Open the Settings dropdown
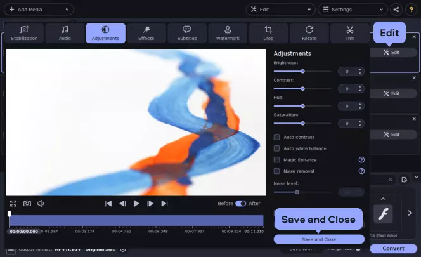The width and height of the screenshot is (421, 257). pyautogui.click(x=353, y=10)
